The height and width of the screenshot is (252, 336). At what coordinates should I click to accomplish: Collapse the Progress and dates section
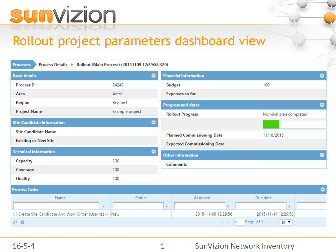click(x=322, y=105)
